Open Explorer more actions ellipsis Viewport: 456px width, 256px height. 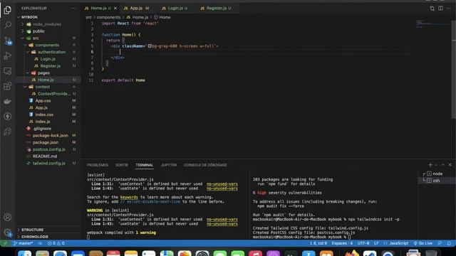click(x=73, y=8)
